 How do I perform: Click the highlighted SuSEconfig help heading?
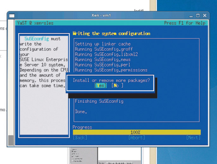37,39
